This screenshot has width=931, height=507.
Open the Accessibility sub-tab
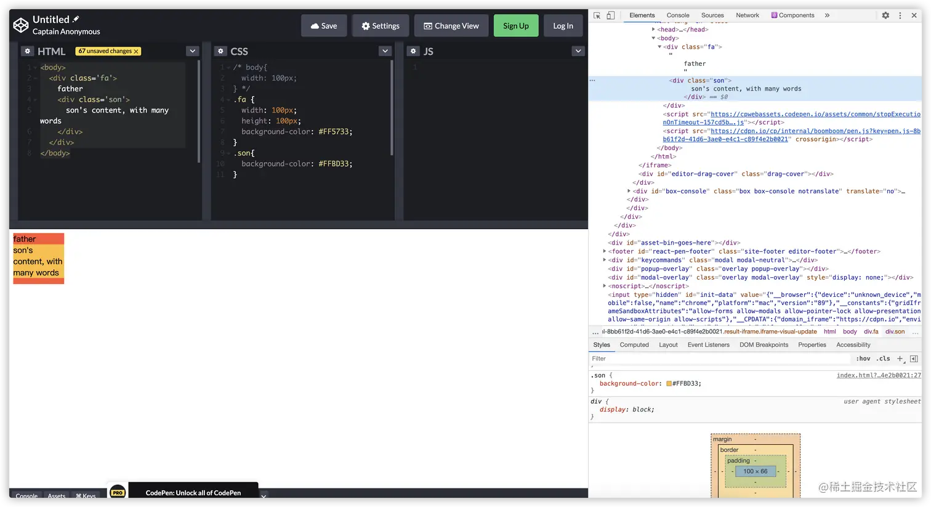tap(853, 345)
